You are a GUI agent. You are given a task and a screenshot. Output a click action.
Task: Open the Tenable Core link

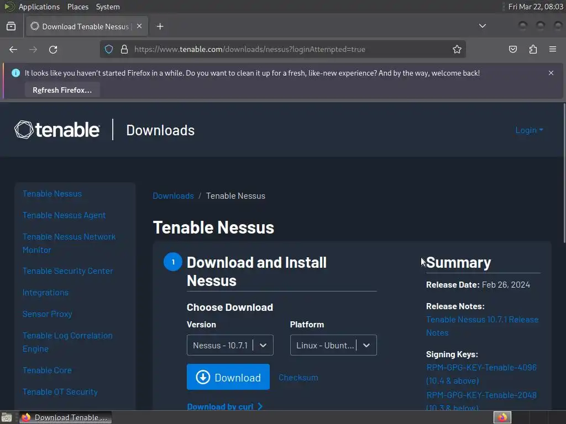pos(47,370)
